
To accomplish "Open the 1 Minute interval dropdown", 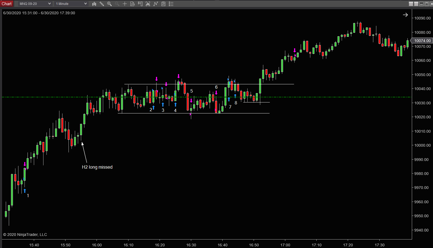I will pyautogui.click(x=71, y=4).
